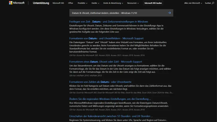Open the Office navigation item
This screenshot has height=122, width=217.
[70, 3]
